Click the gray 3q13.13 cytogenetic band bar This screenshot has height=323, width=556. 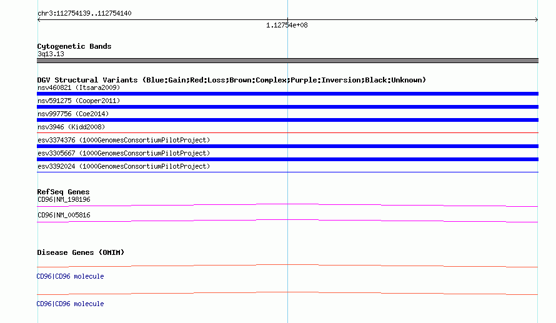[287, 61]
